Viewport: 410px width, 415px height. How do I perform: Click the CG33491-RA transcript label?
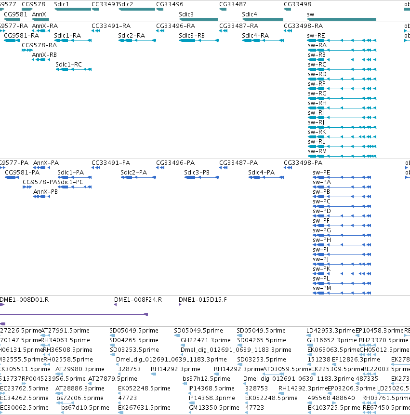[x=111, y=26]
